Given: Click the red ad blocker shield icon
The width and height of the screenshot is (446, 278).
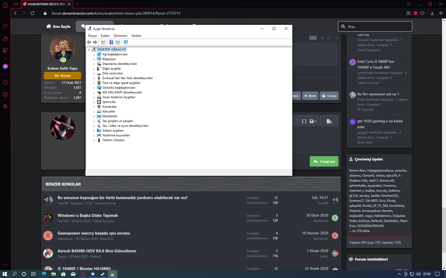Looking at the screenshot, I should pos(415,13).
